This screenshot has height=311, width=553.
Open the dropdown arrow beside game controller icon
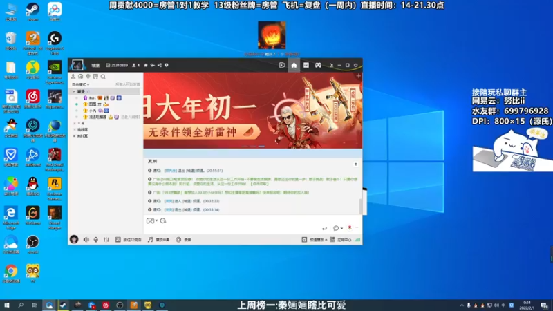pyautogui.click(x=156, y=220)
